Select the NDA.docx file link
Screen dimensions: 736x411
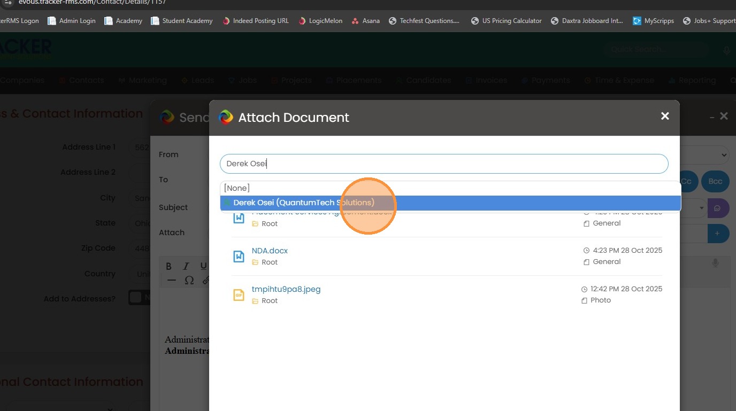[270, 251]
